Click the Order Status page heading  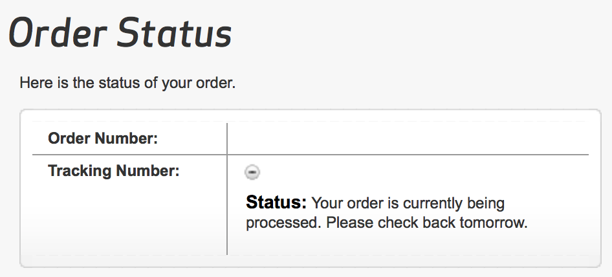click(x=120, y=32)
